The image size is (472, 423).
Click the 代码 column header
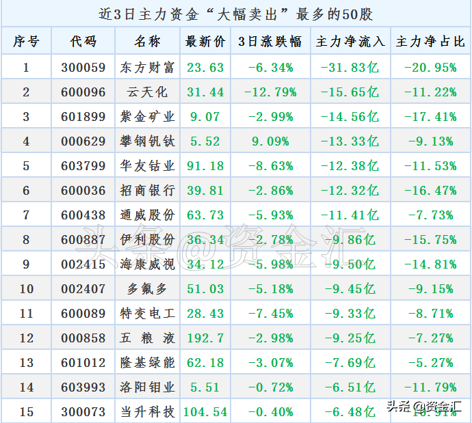[83, 41]
